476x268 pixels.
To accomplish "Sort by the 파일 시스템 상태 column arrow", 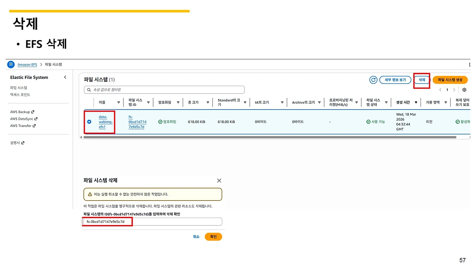I will tap(386, 102).
